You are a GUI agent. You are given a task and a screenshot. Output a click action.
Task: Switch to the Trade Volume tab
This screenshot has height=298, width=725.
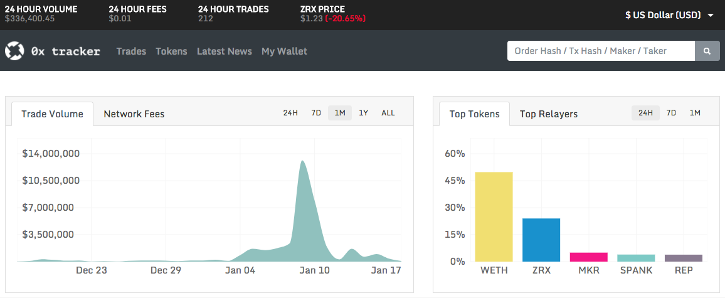52,114
